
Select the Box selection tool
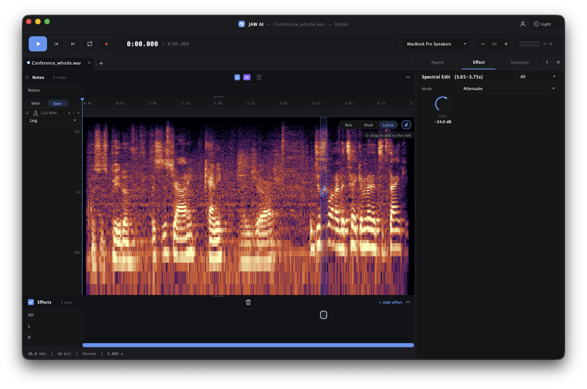[349, 125]
